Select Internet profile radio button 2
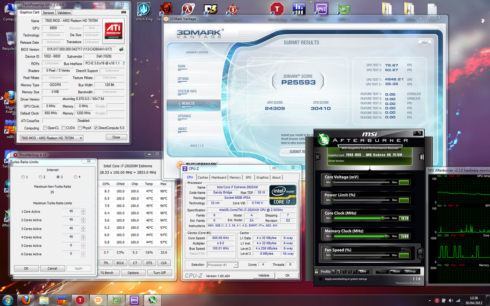 point(40,177)
